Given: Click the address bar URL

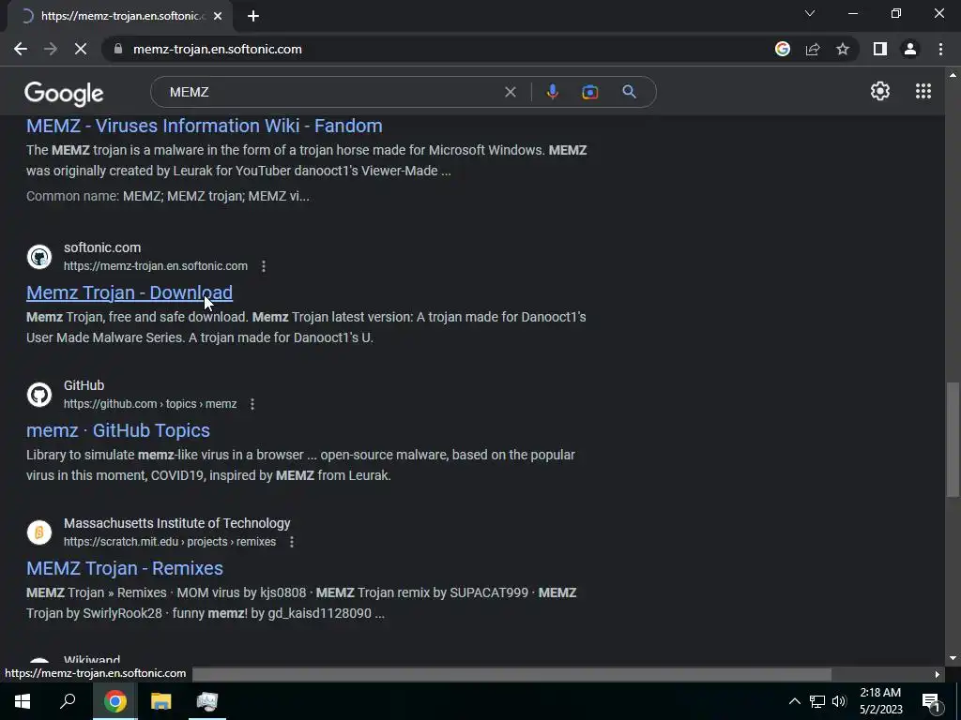Looking at the screenshot, I should (x=218, y=49).
